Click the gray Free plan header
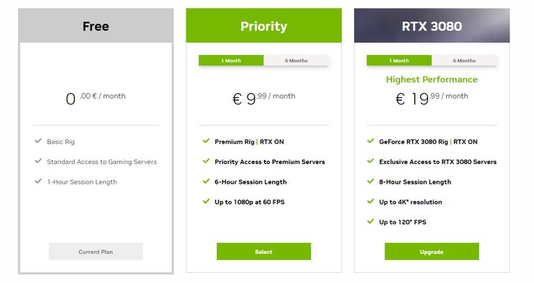Image resolution: width=534 pixels, height=283 pixels. pyautogui.click(x=96, y=25)
